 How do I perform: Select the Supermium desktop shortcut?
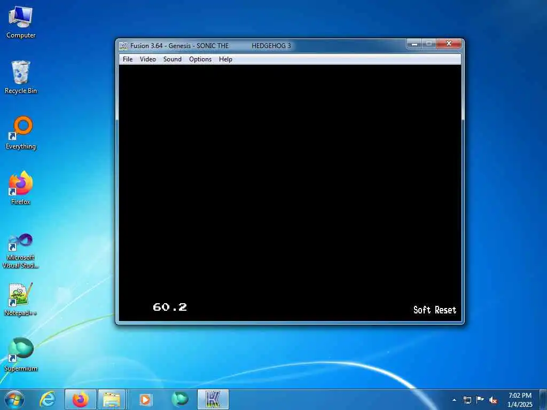[x=21, y=354]
